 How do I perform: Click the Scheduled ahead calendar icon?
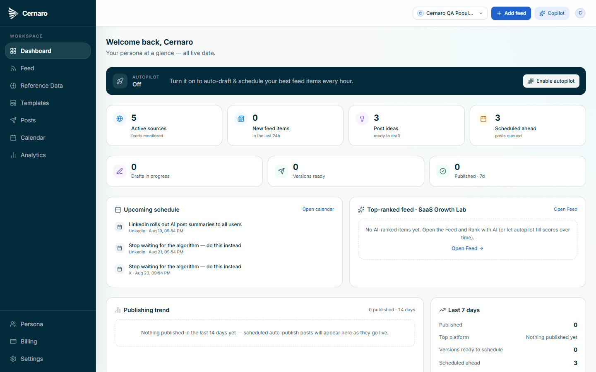(483, 119)
